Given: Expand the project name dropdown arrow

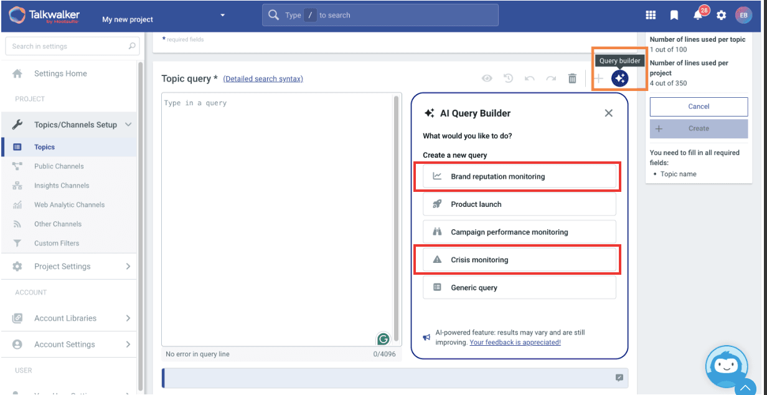Looking at the screenshot, I should click(x=222, y=15).
